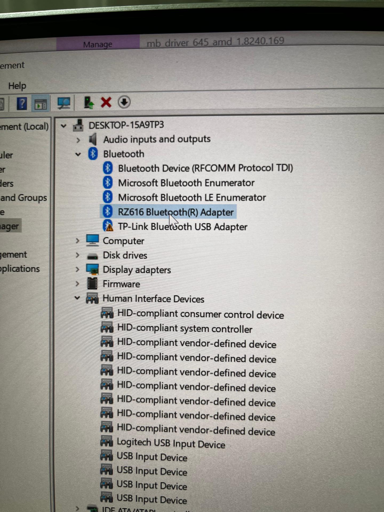Image resolution: width=384 pixels, height=512 pixels.
Task: Switch to the Manage ribbon tab
Action: point(98,44)
